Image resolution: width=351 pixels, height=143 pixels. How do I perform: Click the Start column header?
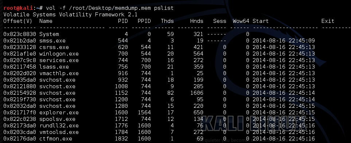(x=261, y=21)
